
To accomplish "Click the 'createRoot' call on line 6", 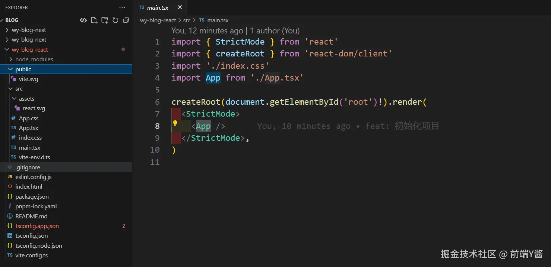I will 196,102.
